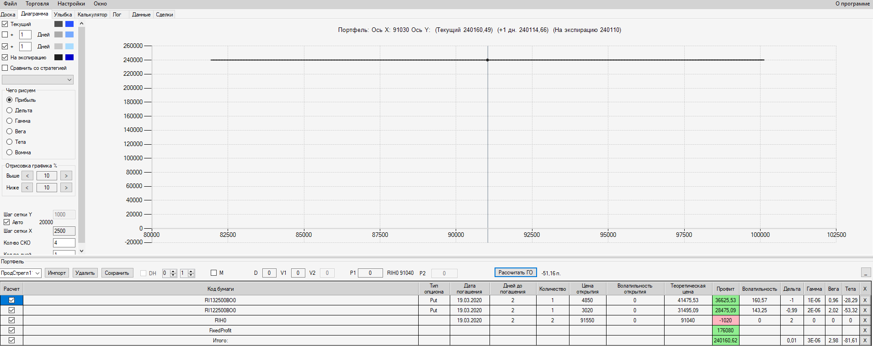
Task: Uncheck the RIH0 row calculation checkbox
Action: (x=12, y=320)
